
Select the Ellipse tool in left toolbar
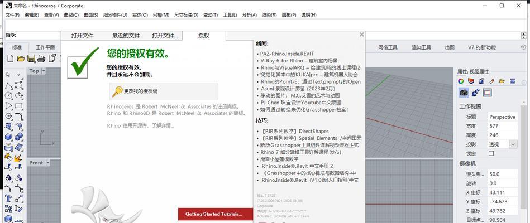[19, 95]
